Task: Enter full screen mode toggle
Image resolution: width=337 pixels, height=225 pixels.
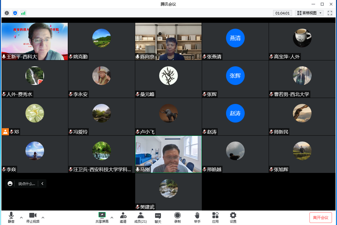Action: point(330,13)
